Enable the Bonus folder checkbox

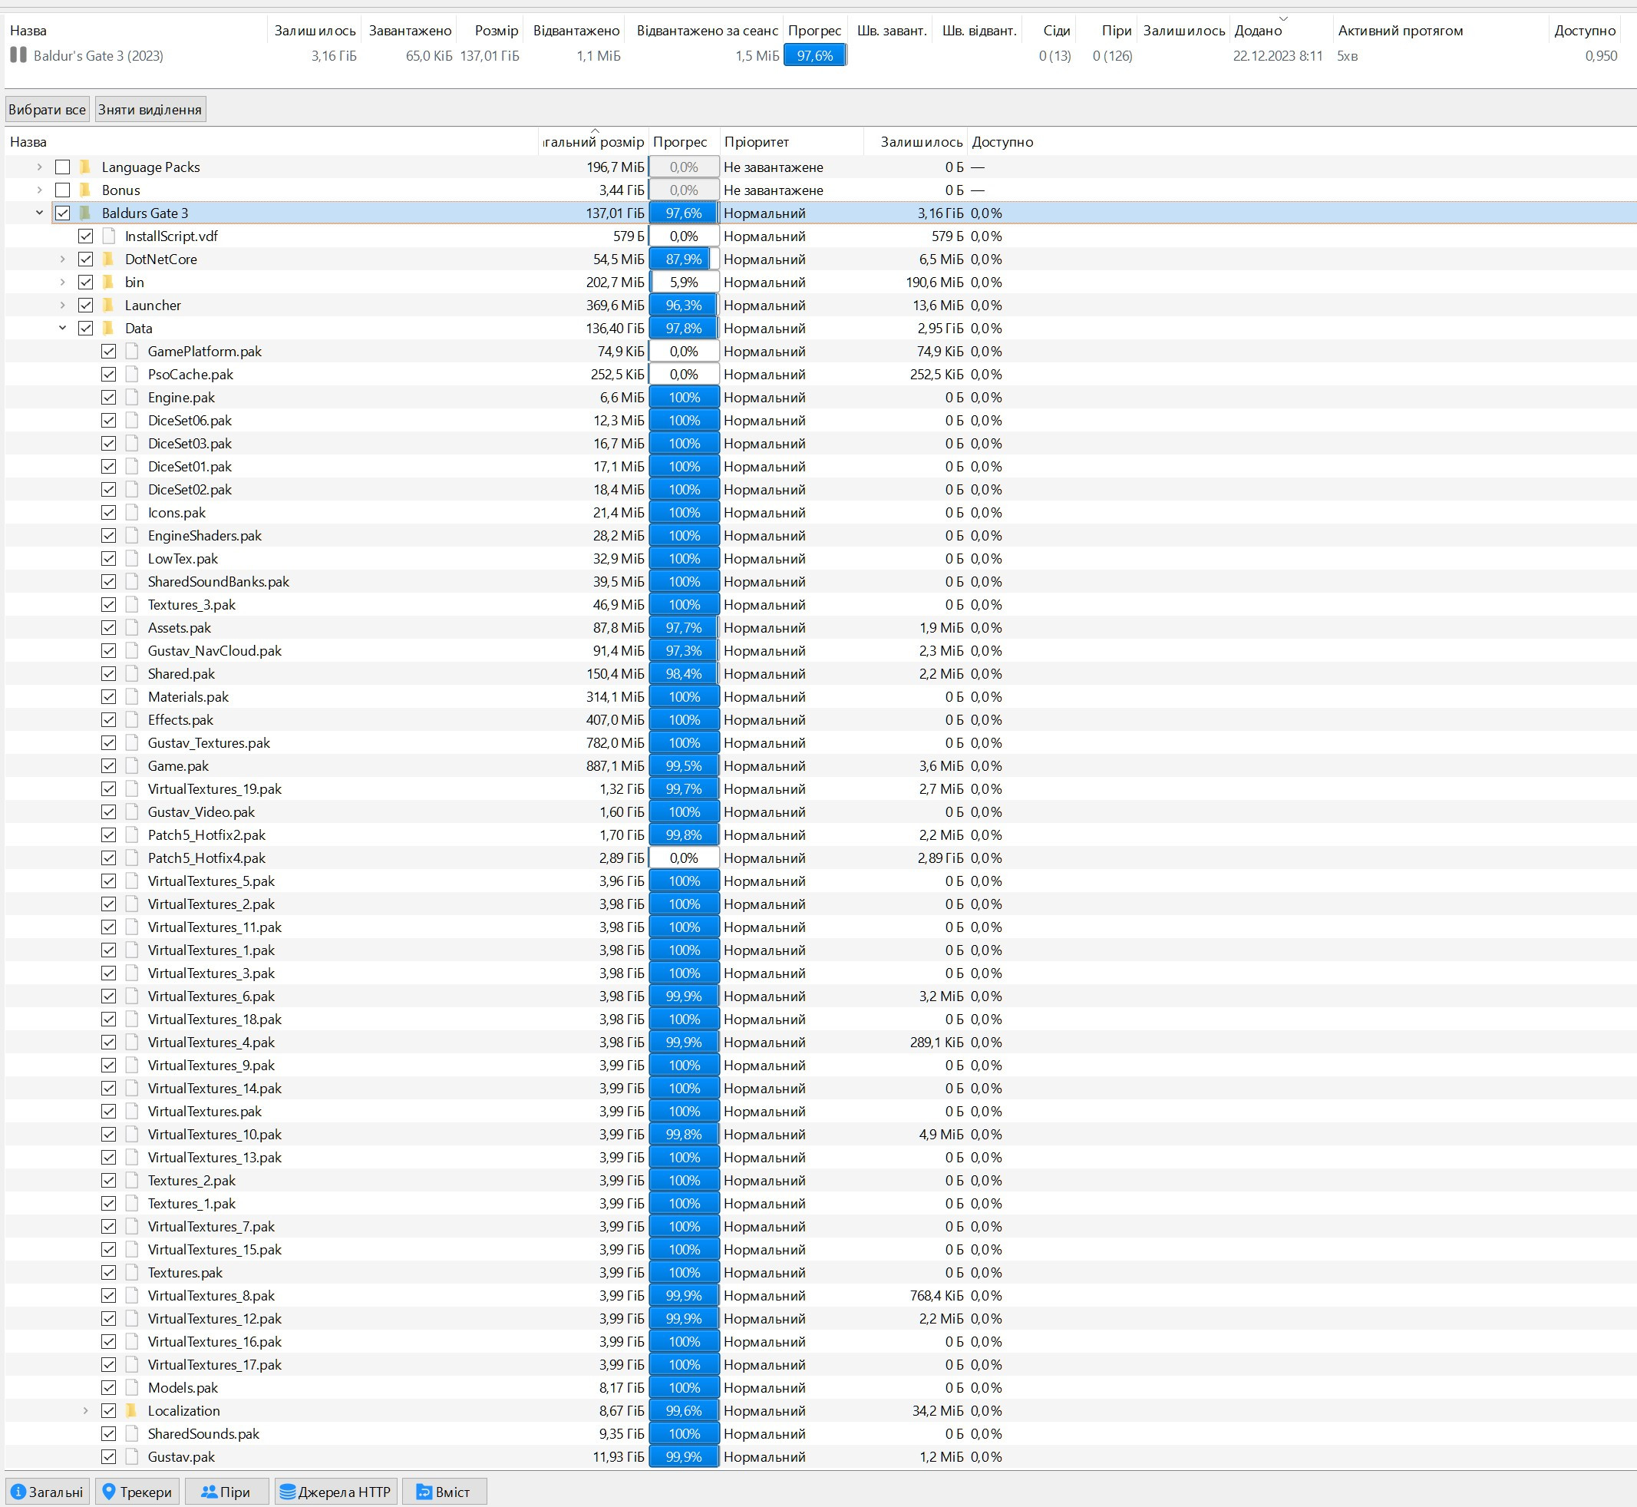63,190
